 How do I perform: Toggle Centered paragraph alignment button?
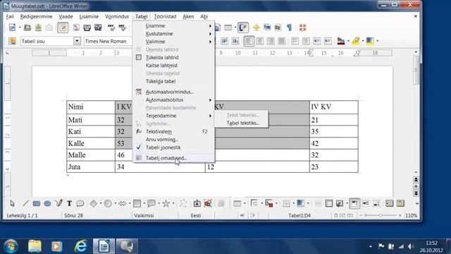point(260,41)
